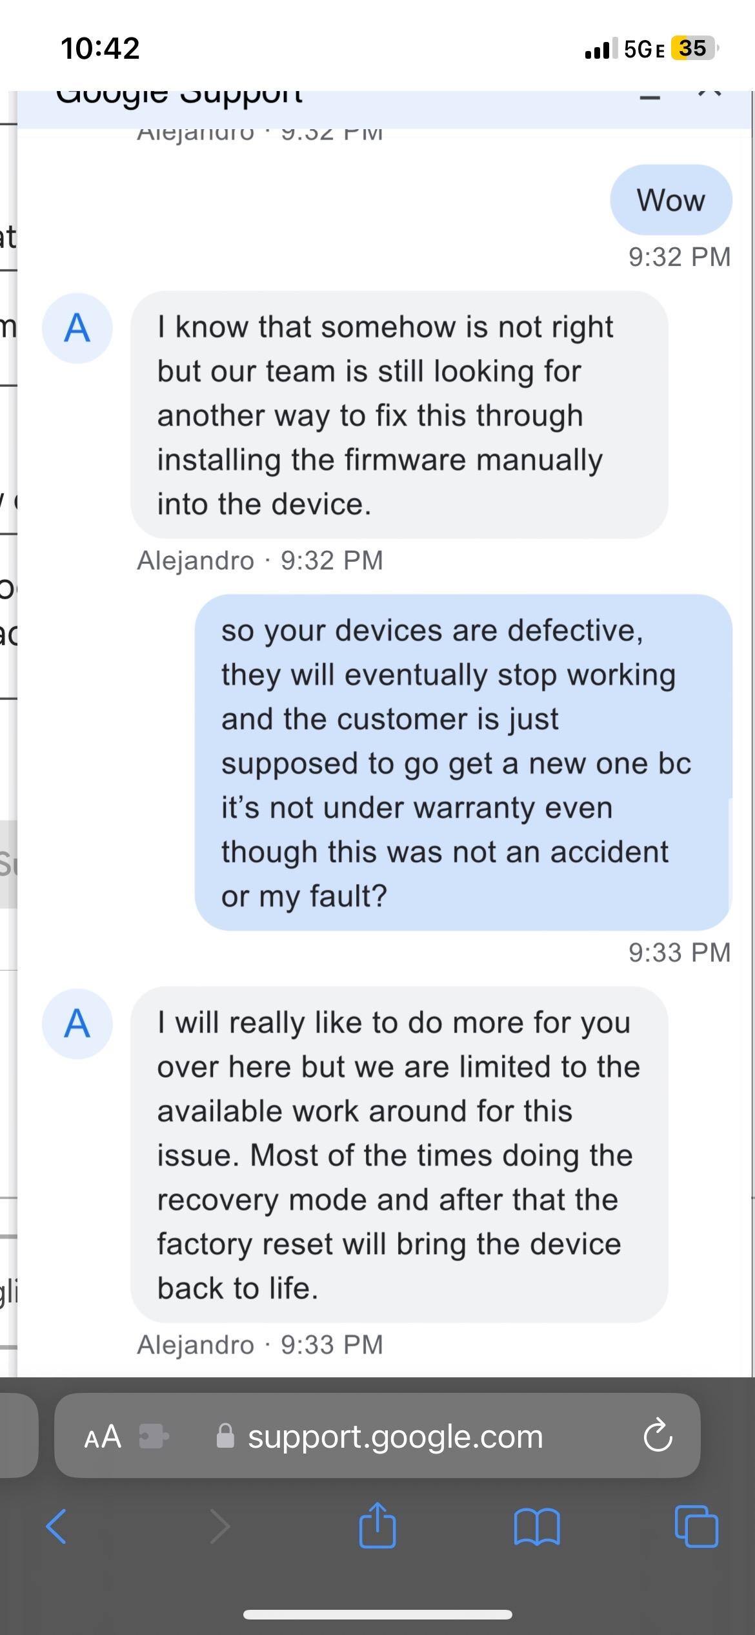Viewport: 755px width, 1635px height.
Task: Tap the support.google.com address bar
Action: click(x=395, y=1437)
